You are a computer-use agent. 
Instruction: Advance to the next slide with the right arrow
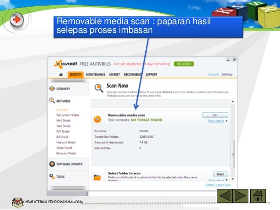(240, 196)
